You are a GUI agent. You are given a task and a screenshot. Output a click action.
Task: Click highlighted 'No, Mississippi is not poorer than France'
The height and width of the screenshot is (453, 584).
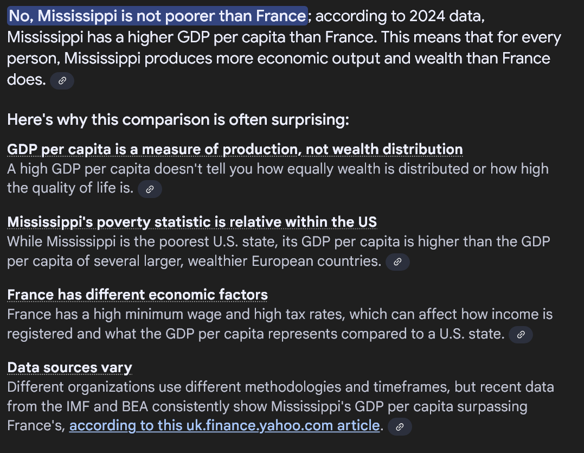(x=157, y=16)
